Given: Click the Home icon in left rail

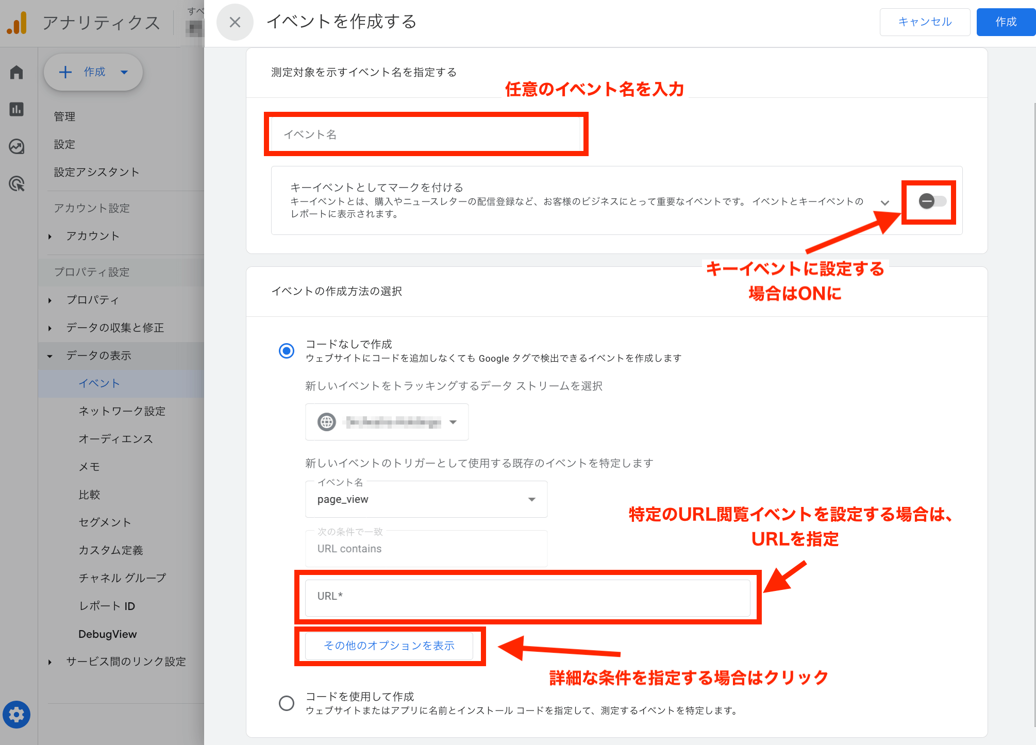Looking at the screenshot, I should (x=16, y=72).
